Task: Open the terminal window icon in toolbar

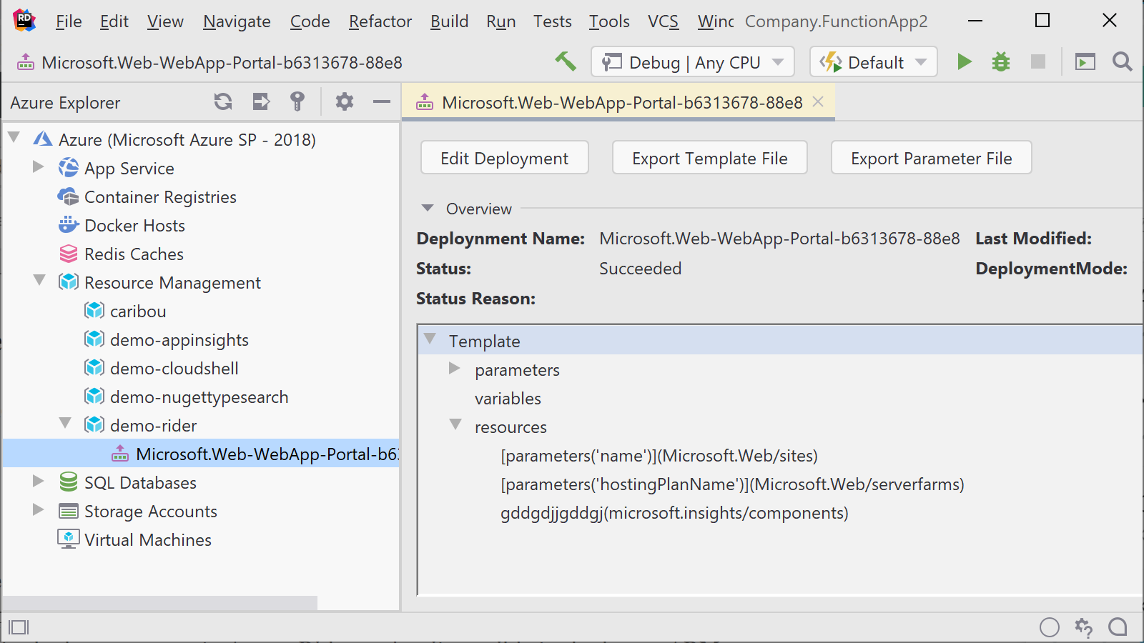Action: 1085,62
